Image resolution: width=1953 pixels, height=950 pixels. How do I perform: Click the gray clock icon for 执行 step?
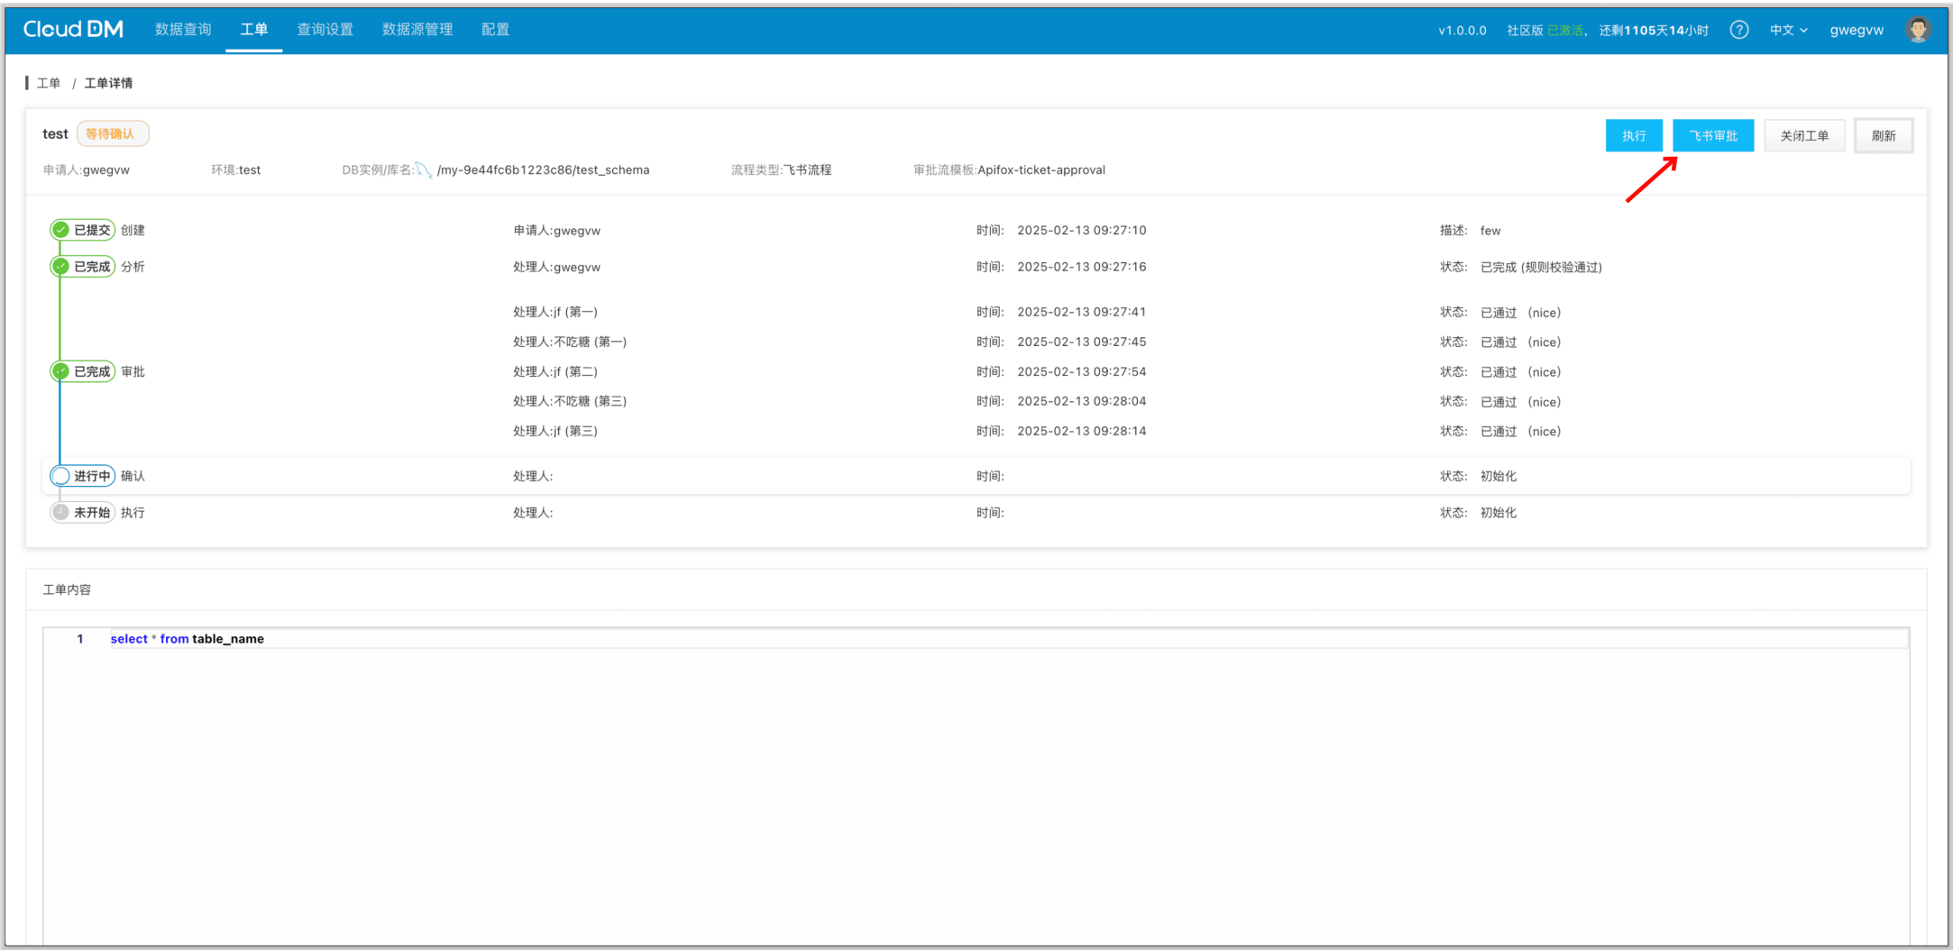click(x=61, y=513)
